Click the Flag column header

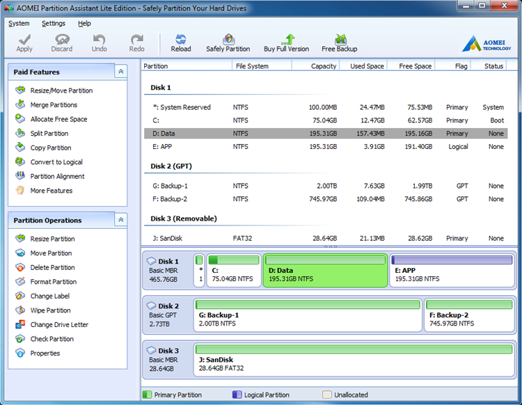[453, 66]
